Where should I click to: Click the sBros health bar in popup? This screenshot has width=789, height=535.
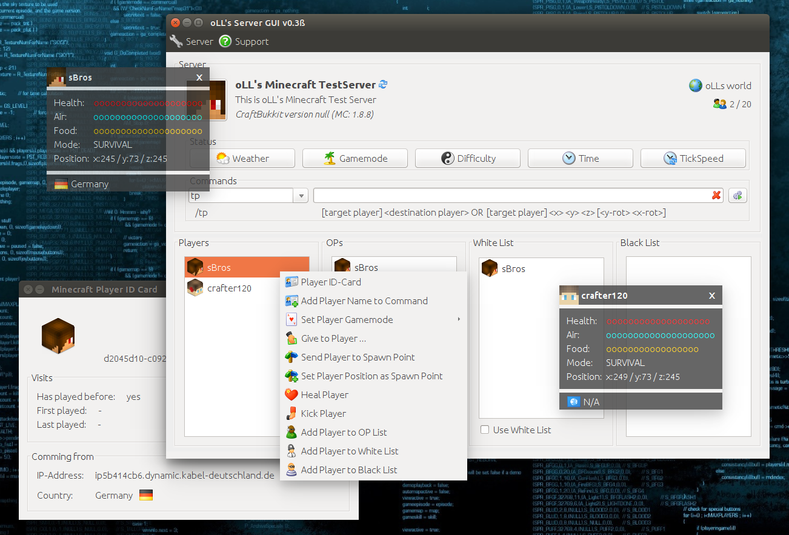[x=148, y=103]
